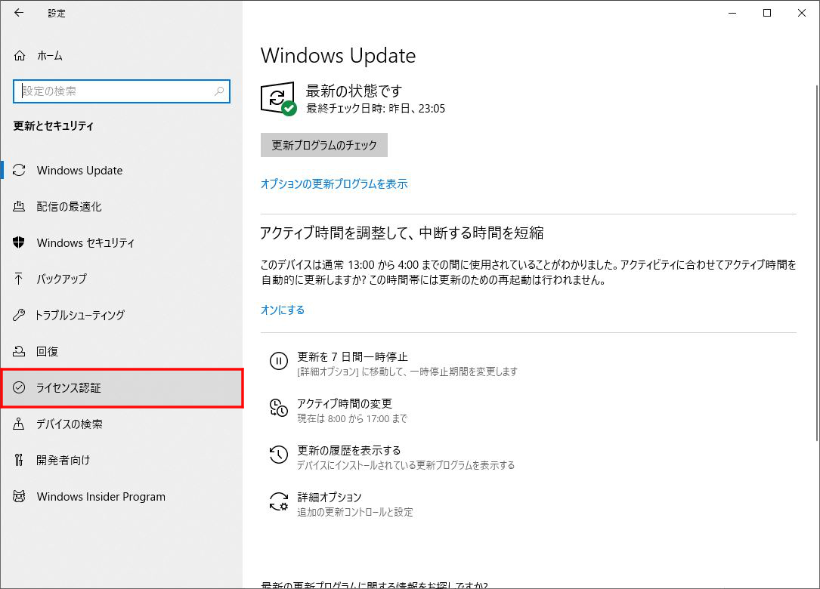This screenshot has width=820, height=589.
Task: Close the 設定 window
Action: (x=802, y=13)
